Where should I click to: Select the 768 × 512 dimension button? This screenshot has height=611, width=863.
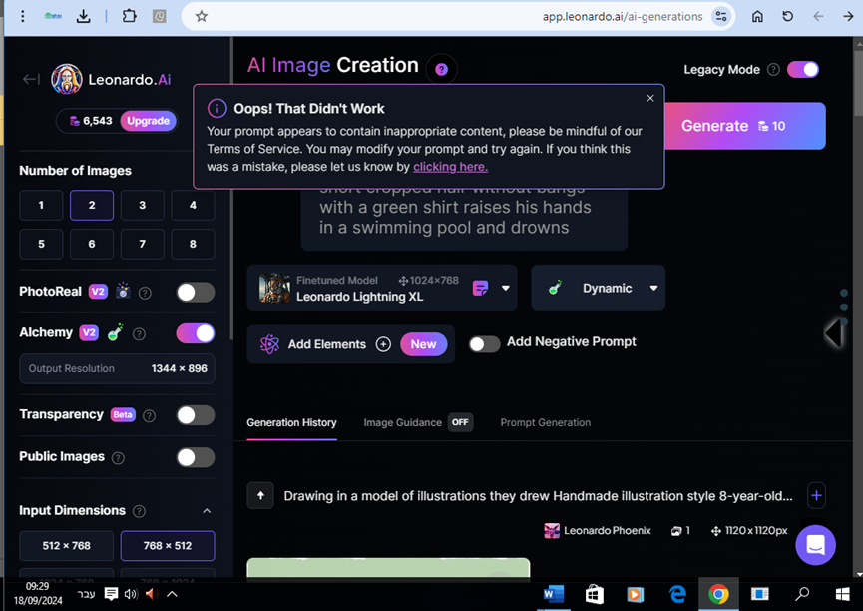click(168, 545)
